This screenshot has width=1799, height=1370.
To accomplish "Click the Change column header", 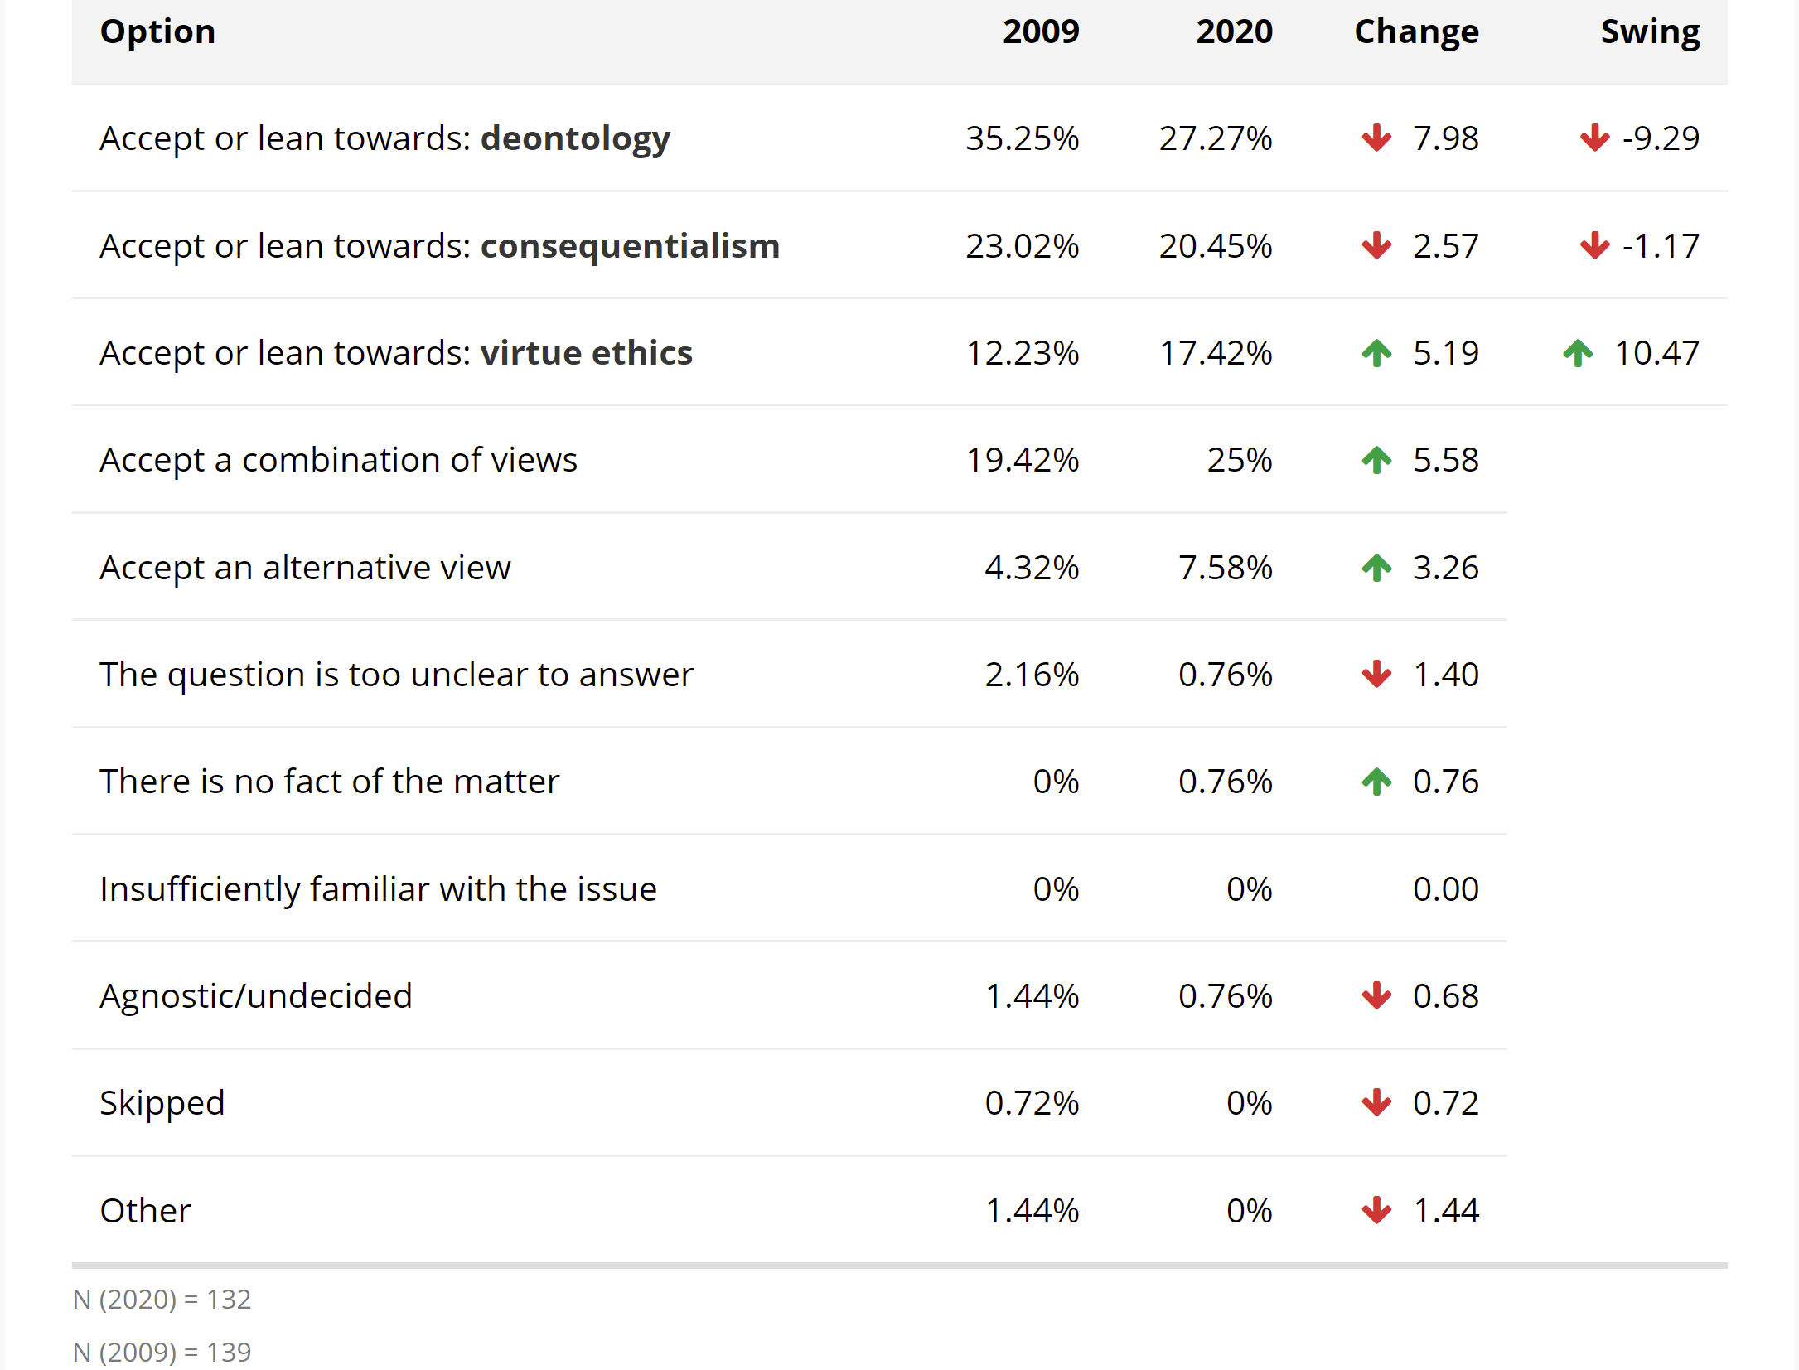I will [1416, 31].
